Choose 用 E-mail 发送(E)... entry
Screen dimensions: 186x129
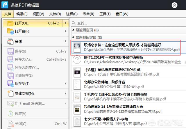click(x=36, y=104)
